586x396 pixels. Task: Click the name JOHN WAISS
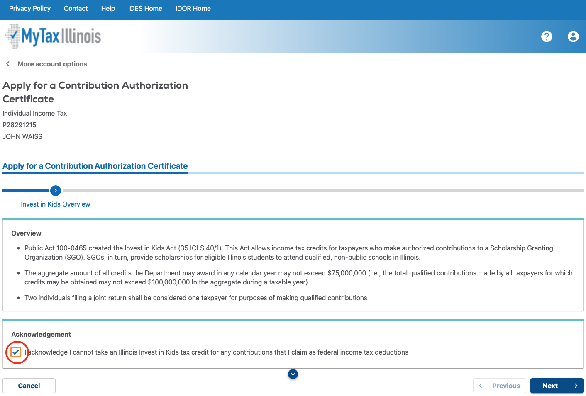coord(22,136)
